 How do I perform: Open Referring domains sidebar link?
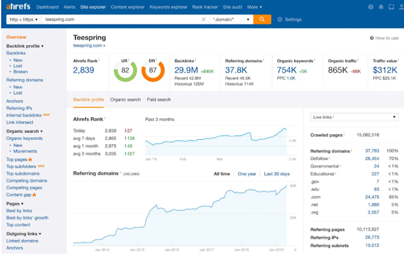click(25, 80)
